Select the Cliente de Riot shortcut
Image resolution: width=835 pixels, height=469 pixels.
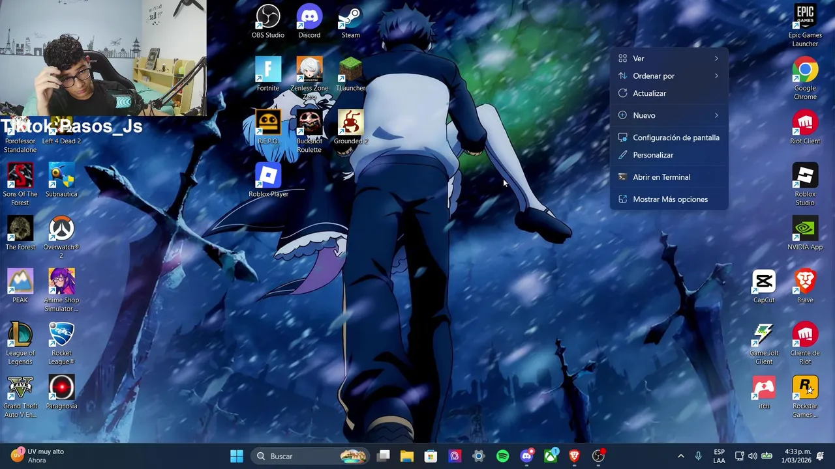pyautogui.click(x=805, y=344)
